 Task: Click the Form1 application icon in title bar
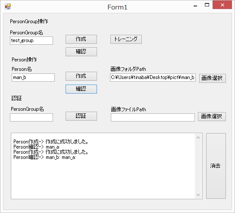coord(8,6)
